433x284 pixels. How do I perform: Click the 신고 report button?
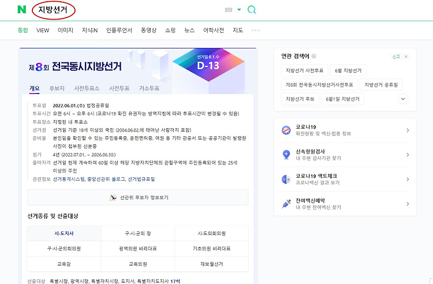coord(396,57)
